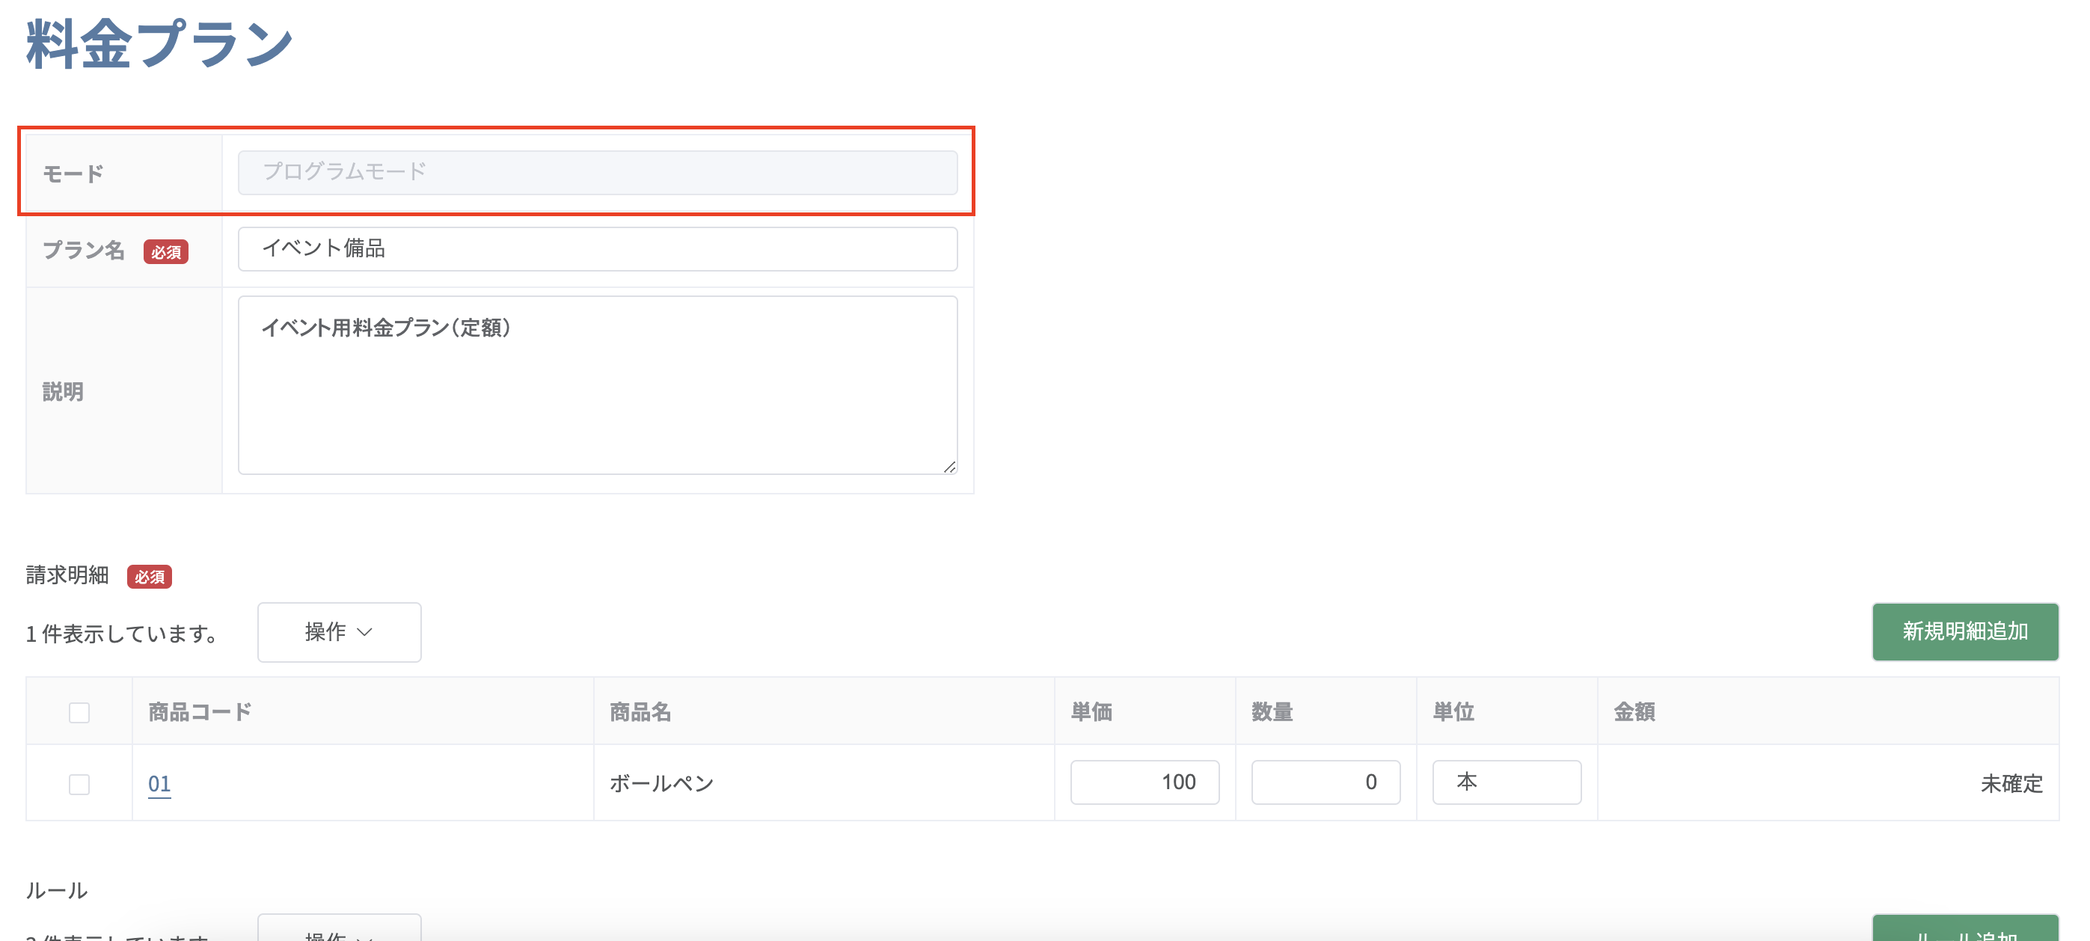The image size is (2090, 941).
Task: Click the 請求明細 section heading
Action: pyautogui.click(x=67, y=575)
